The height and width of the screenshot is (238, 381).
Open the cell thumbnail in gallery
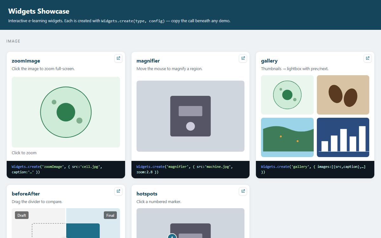coord(287,95)
